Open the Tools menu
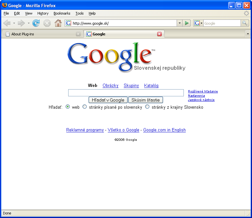The height and width of the screenshot is (218, 252). 80,13
